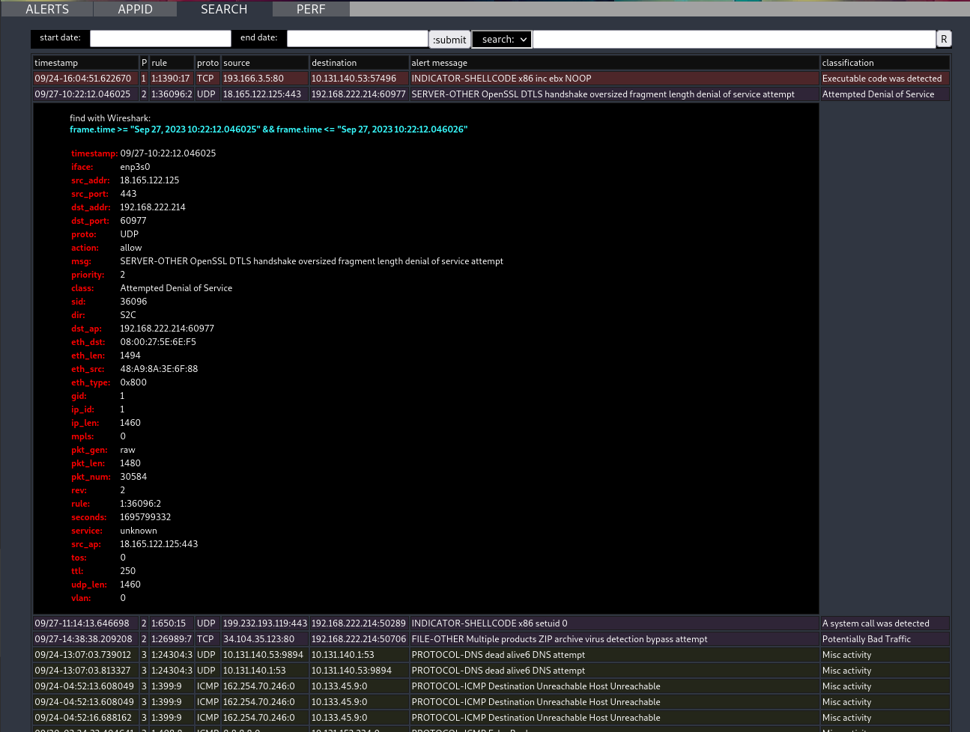Click the classification column header
Image resolution: width=970 pixels, height=732 pixels.
click(885, 63)
